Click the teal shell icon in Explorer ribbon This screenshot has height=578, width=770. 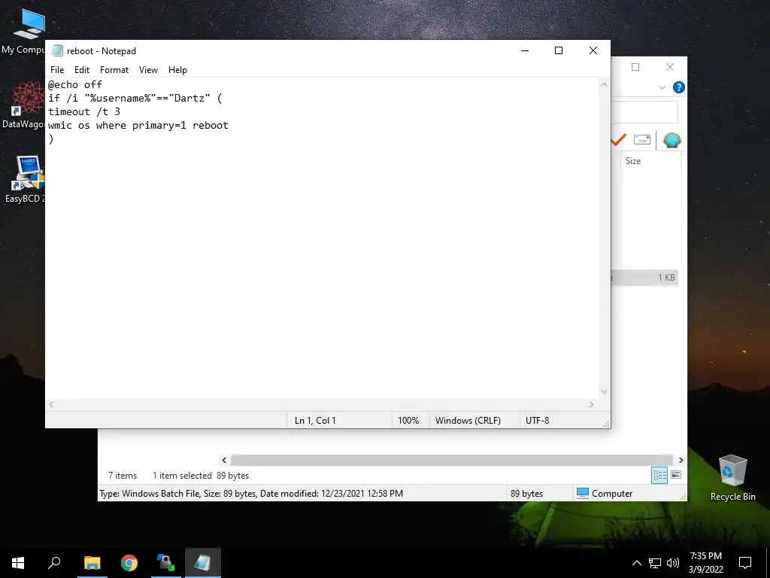(671, 140)
